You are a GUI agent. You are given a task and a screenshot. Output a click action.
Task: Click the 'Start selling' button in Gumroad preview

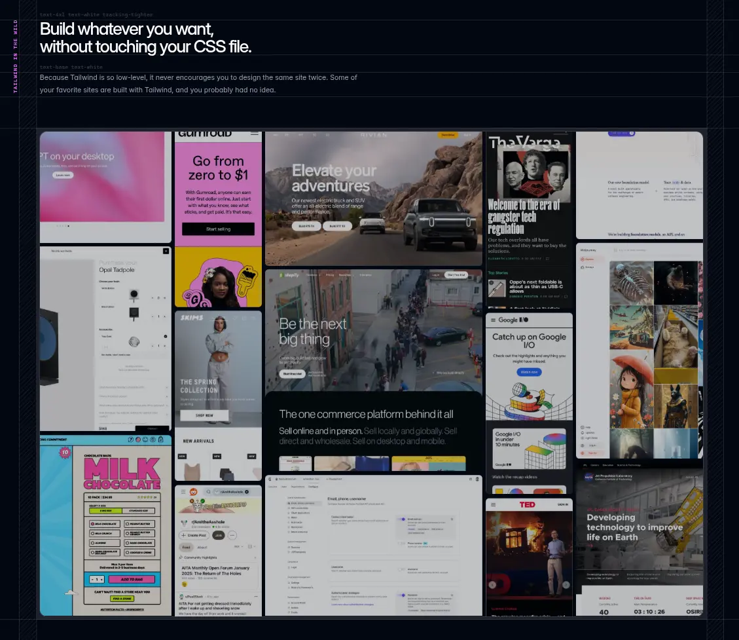(218, 229)
